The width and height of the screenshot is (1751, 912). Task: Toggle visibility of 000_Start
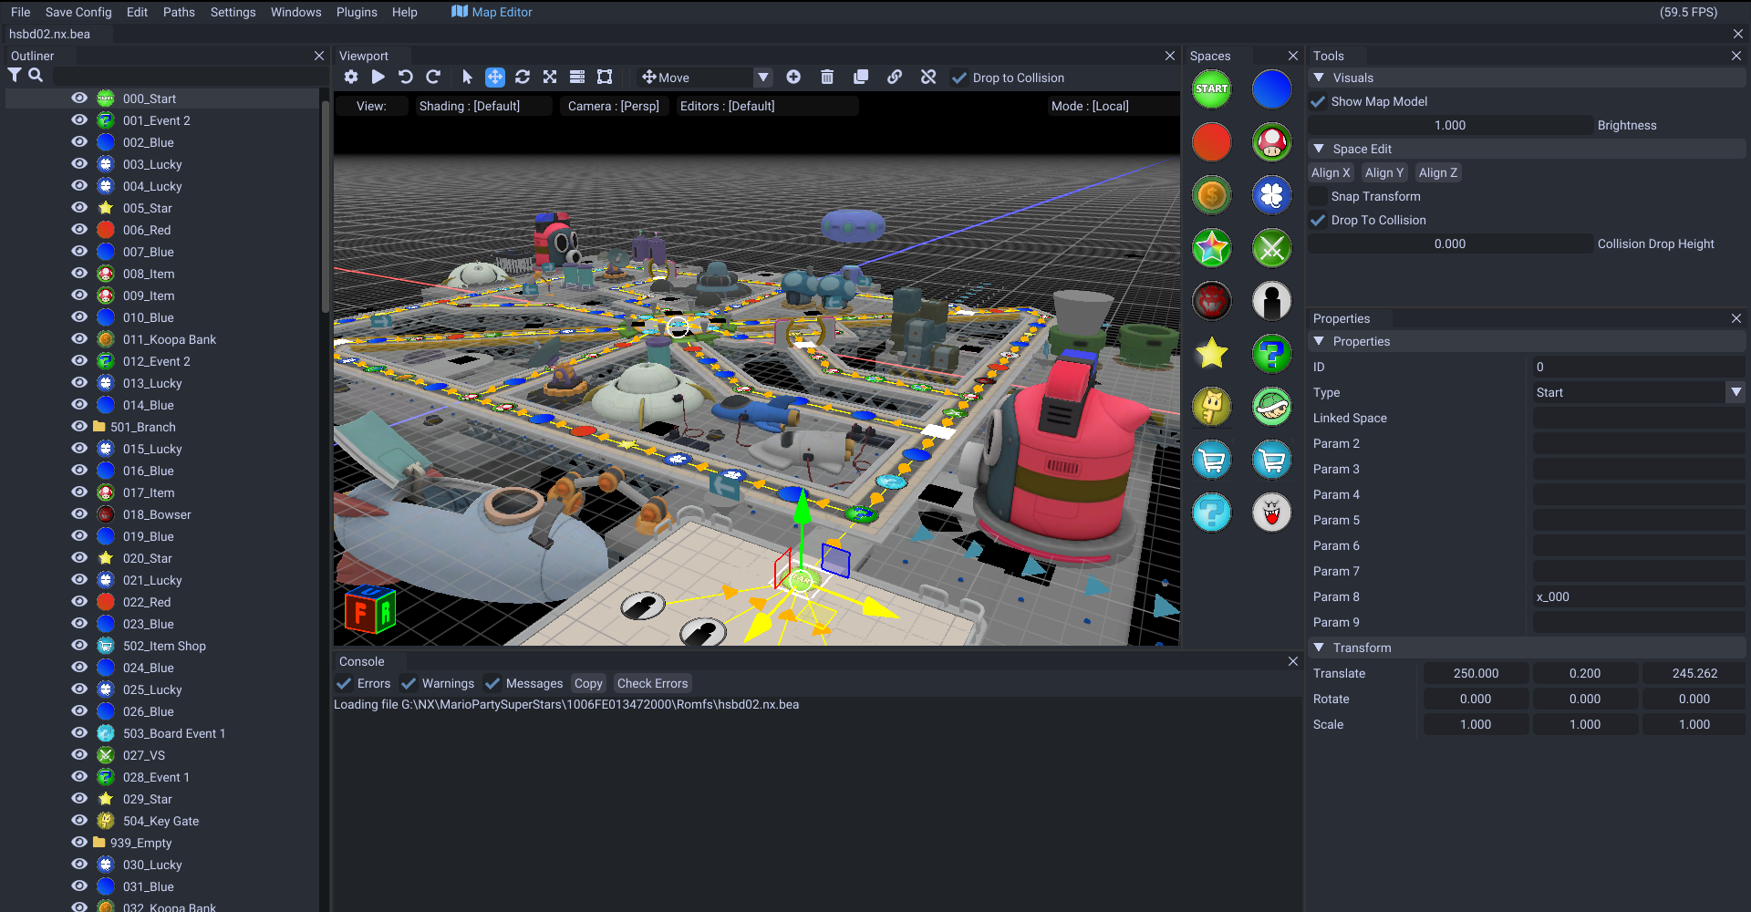80,98
